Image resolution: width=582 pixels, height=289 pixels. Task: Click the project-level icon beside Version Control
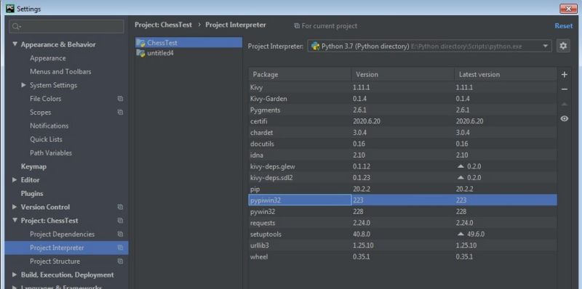coord(120,207)
